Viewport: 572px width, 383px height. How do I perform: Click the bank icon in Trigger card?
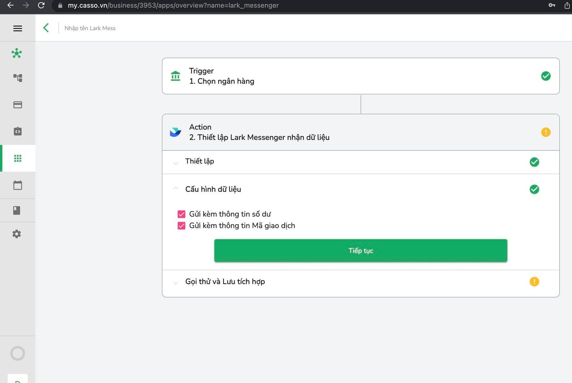click(176, 76)
